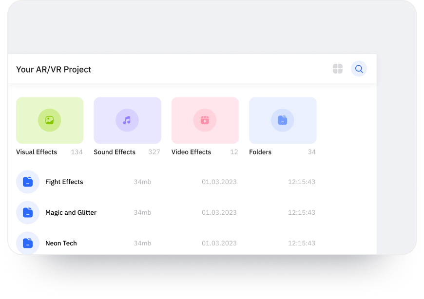Open the Folders category folder icon
424x299 pixels.
pos(283,120)
